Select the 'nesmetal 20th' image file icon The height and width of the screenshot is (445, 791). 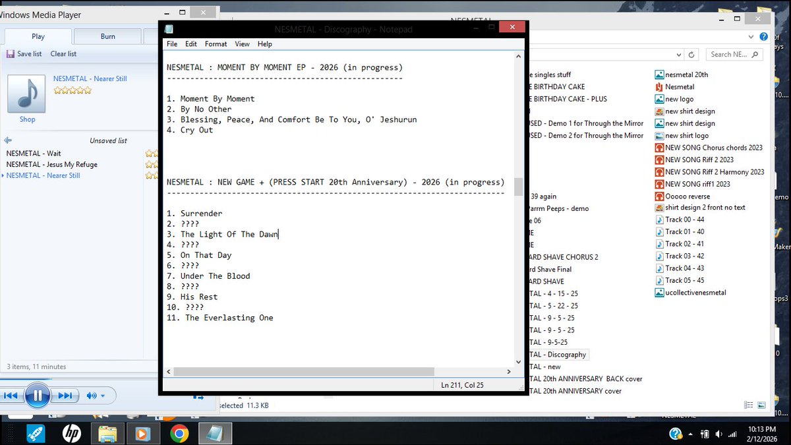[x=659, y=74]
